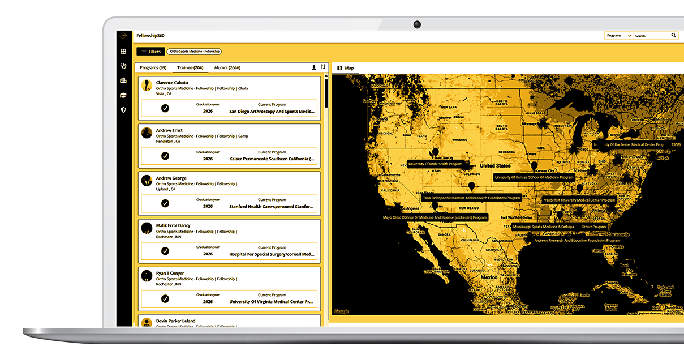Click the verified checkmark on Andrew George card

coord(165,203)
